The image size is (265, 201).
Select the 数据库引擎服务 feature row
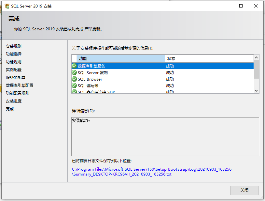point(162,66)
